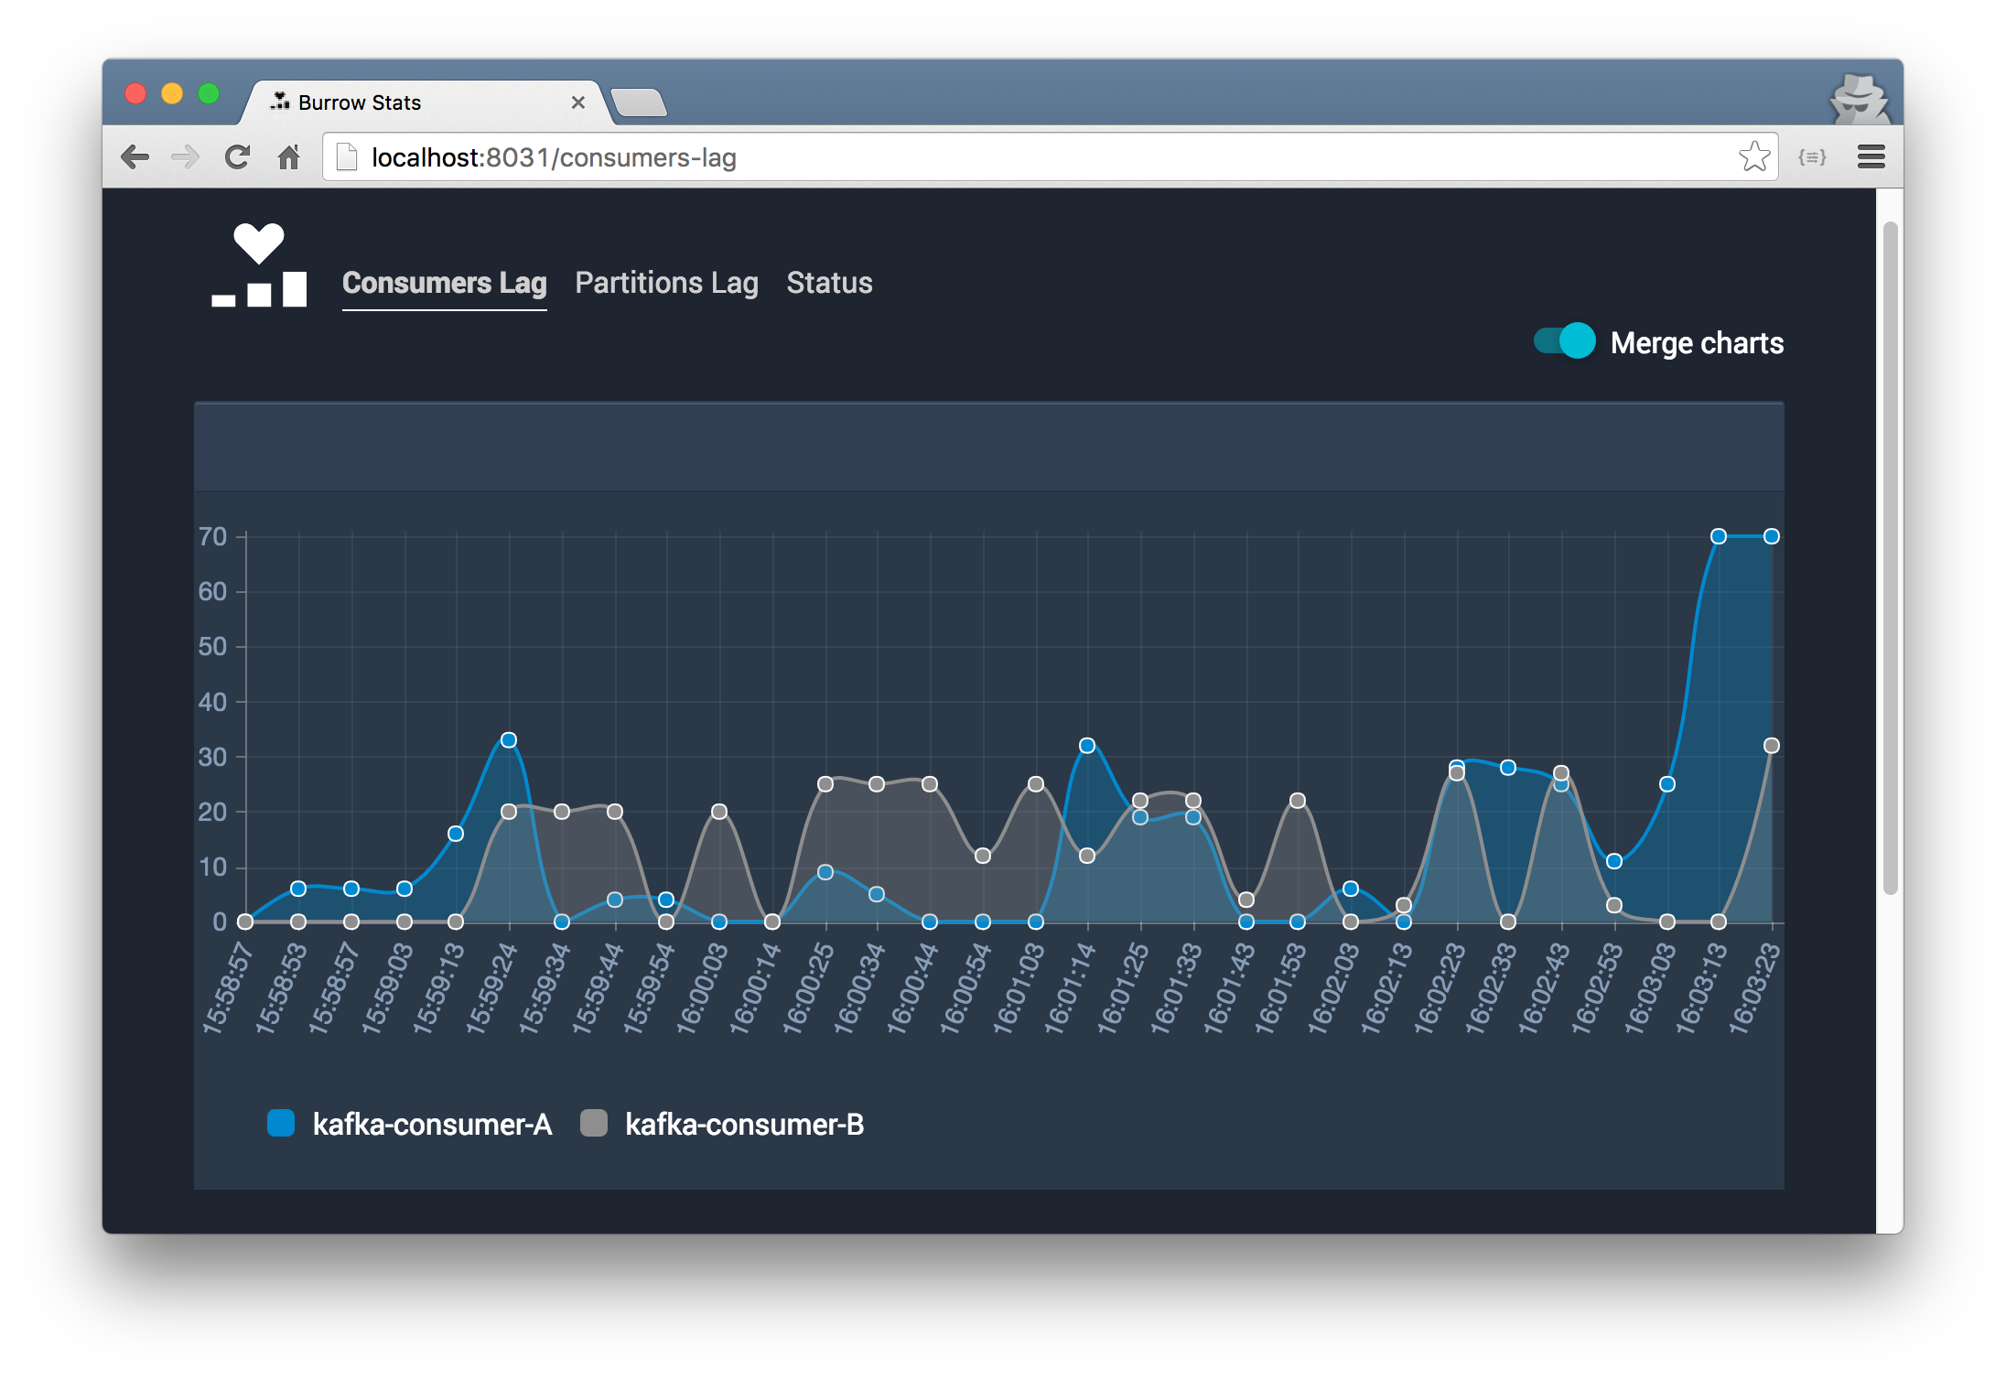Select the Consumers Lag tab
The width and height of the screenshot is (2006, 1380).
point(444,283)
